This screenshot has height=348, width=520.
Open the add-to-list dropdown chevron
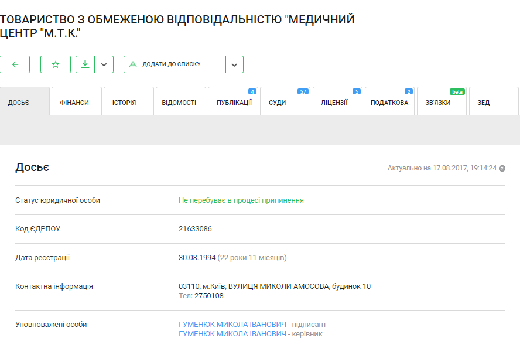click(234, 64)
